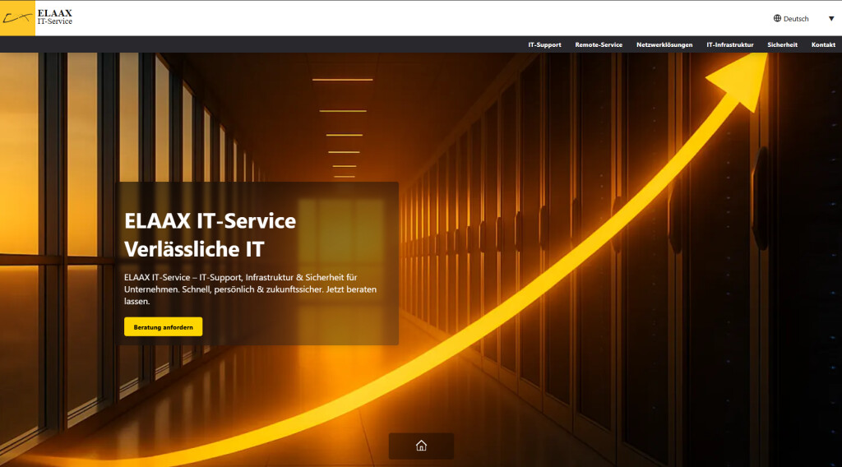Click the yellow arrowhead graphic tip

tap(740, 78)
